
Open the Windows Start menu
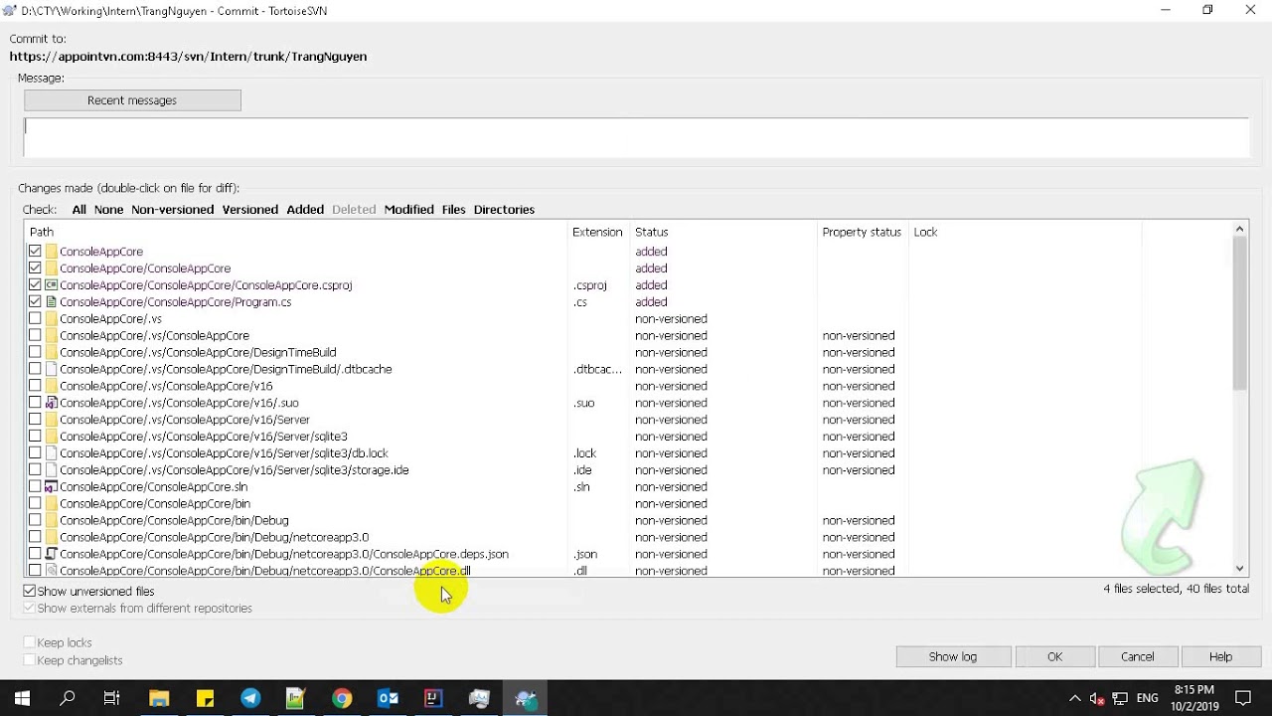[x=22, y=698]
